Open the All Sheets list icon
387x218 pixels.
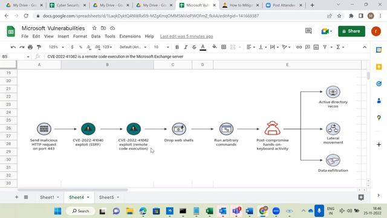point(26,197)
